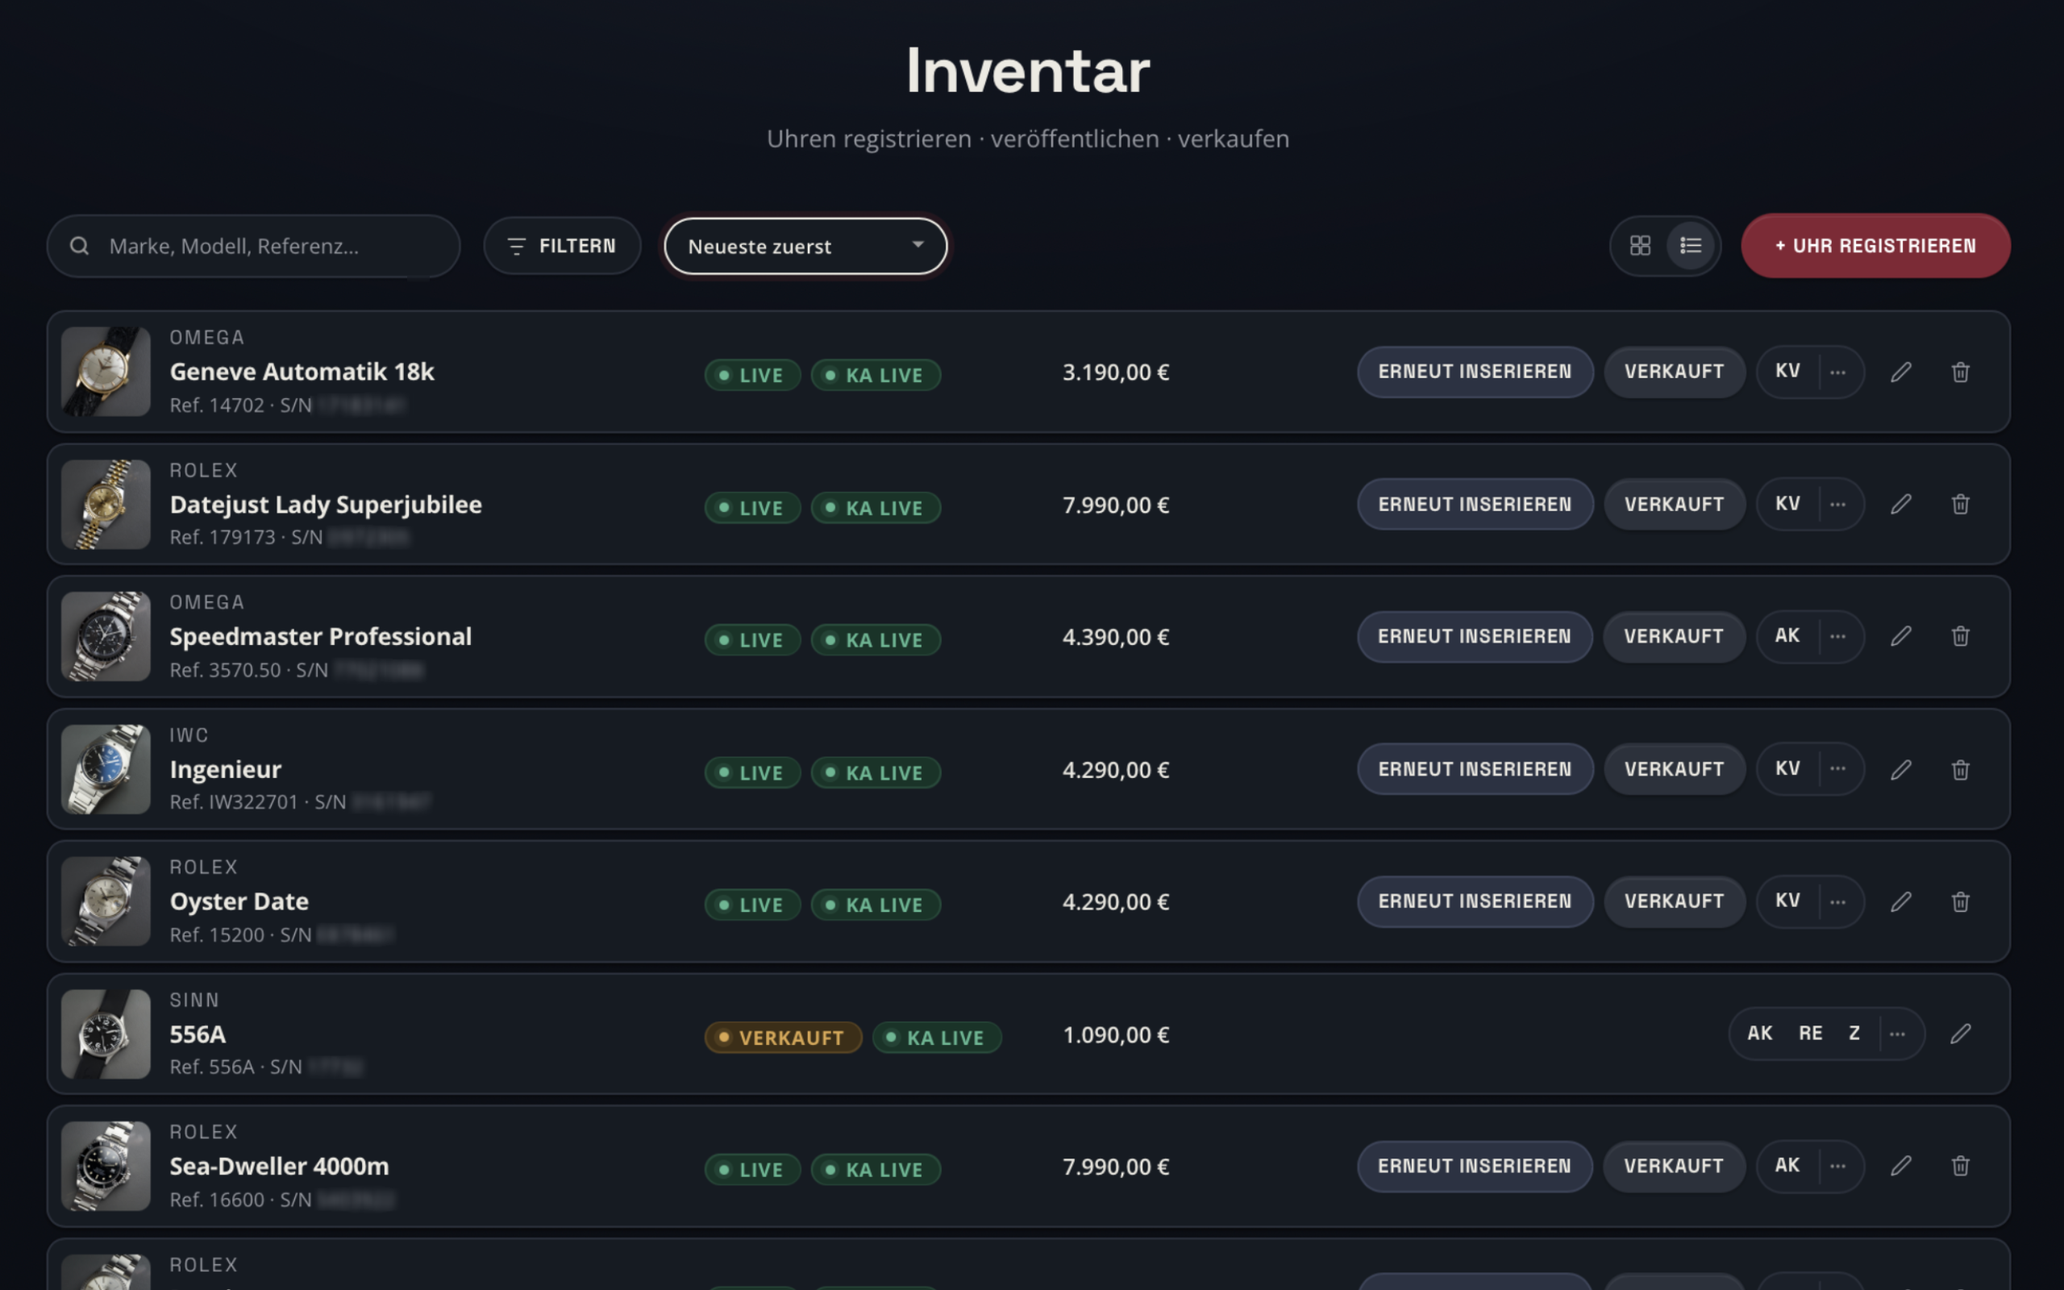This screenshot has height=1290, width=2064.
Task: Edit the Geneve Automatik 18k pencil icon
Action: [1900, 372]
